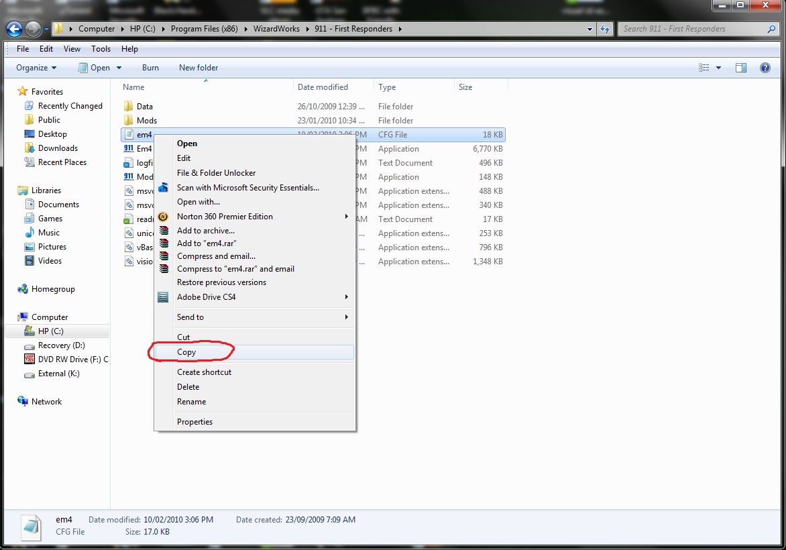Click the DVD RW Drive icon
This screenshot has width=786, height=550.
coord(30,359)
